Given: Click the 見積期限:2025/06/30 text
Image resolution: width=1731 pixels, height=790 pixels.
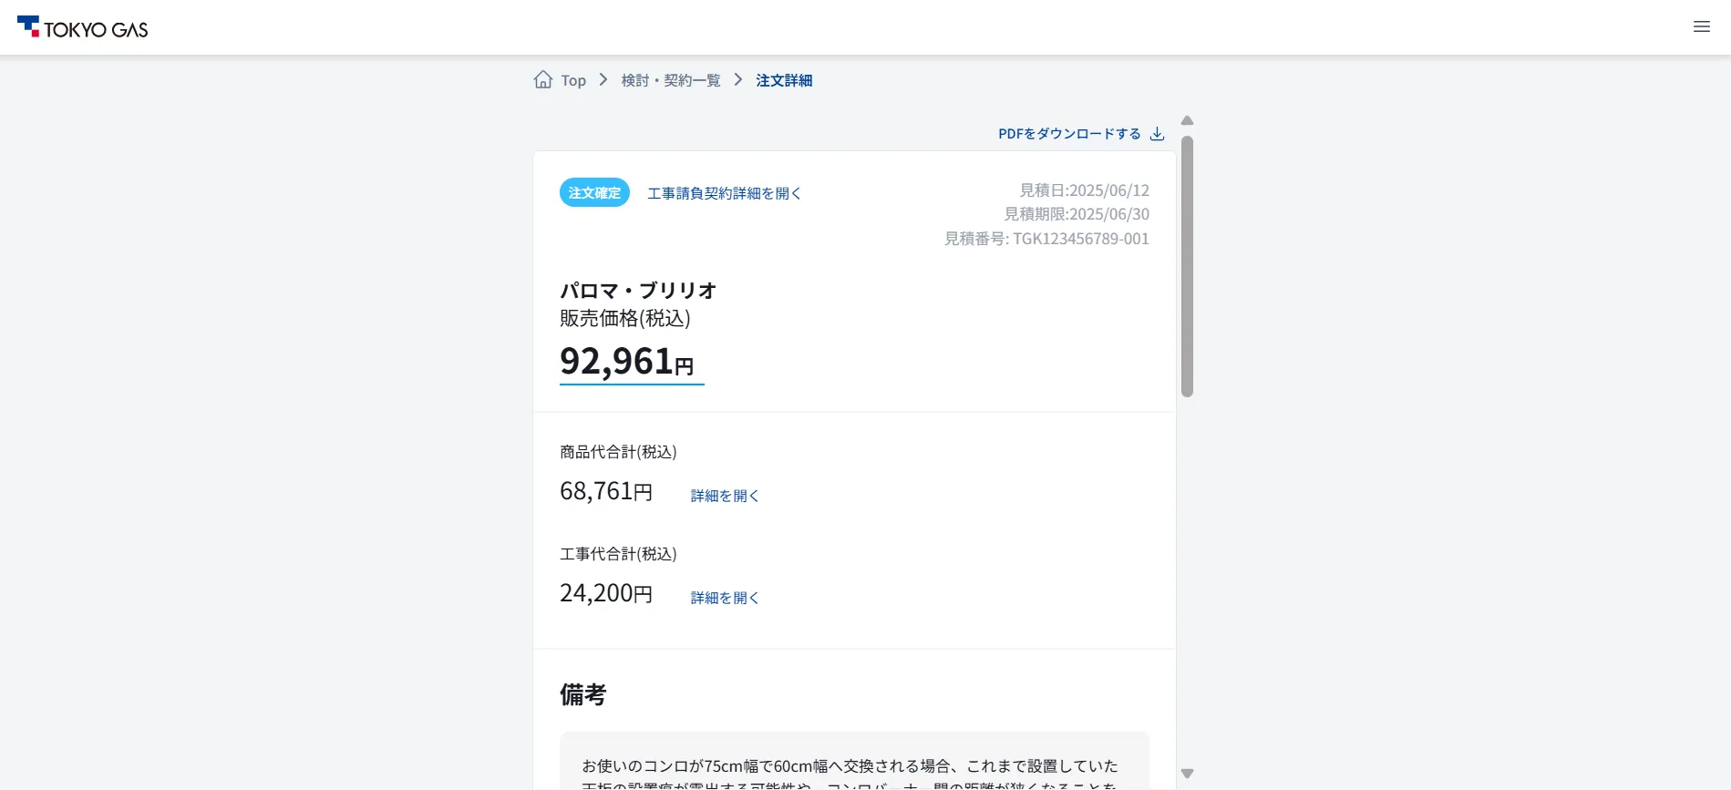Looking at the screenshot, I should 1077,214.
